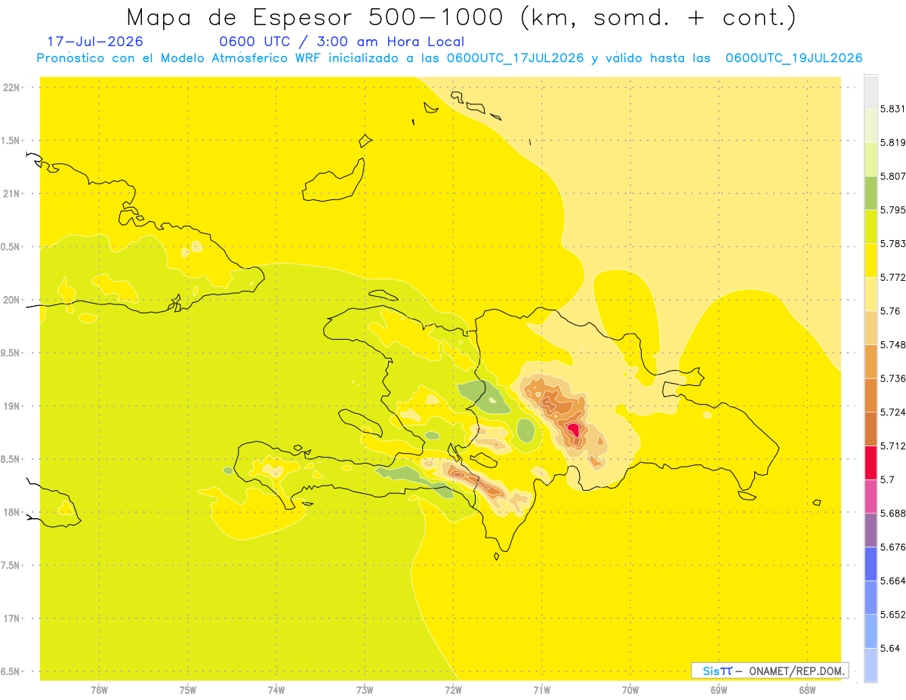906x700 pixels.
Task: Click the 69W longitude label
Action: (719, 689)
